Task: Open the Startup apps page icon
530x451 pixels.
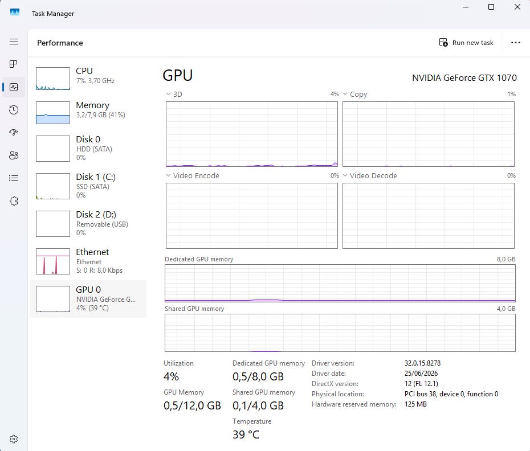Action: (x=14, y=133)
